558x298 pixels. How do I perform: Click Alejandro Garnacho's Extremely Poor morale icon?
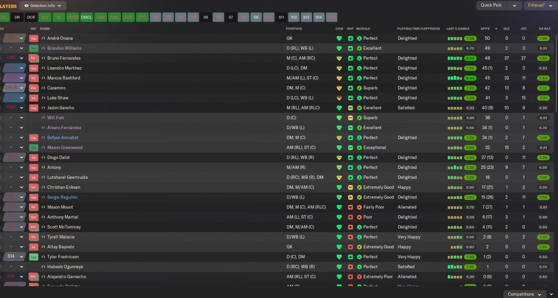(x=359, y=277)
